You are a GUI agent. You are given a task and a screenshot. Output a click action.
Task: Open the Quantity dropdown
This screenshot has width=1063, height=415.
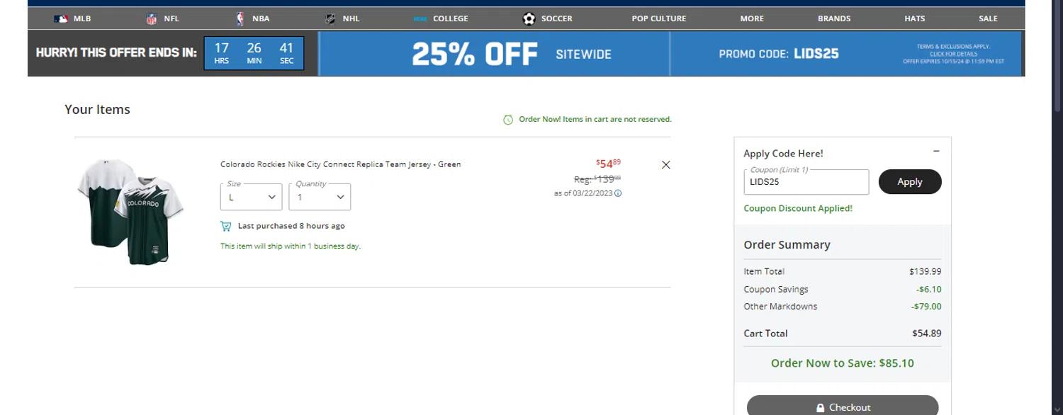point(320,197)
